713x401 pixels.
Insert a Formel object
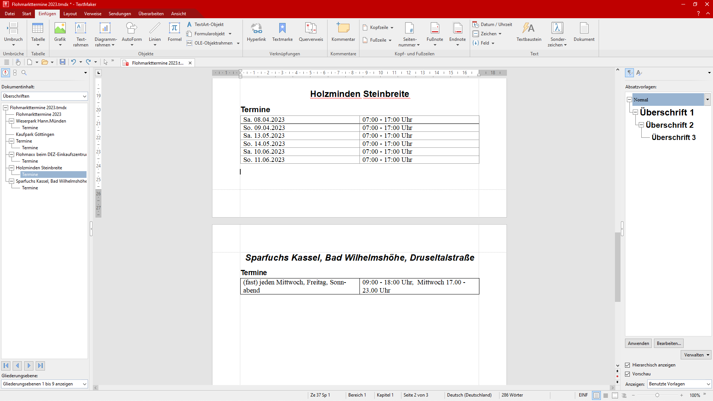(x=175, y=32)
